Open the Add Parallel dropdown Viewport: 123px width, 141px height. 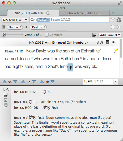coord(110,35)
